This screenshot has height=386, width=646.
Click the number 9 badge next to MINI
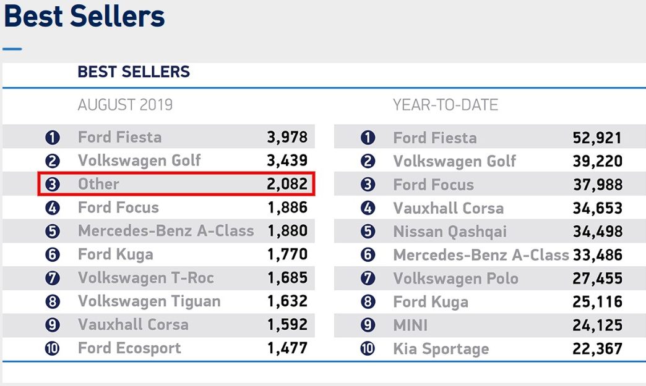[x=368, y=325]
